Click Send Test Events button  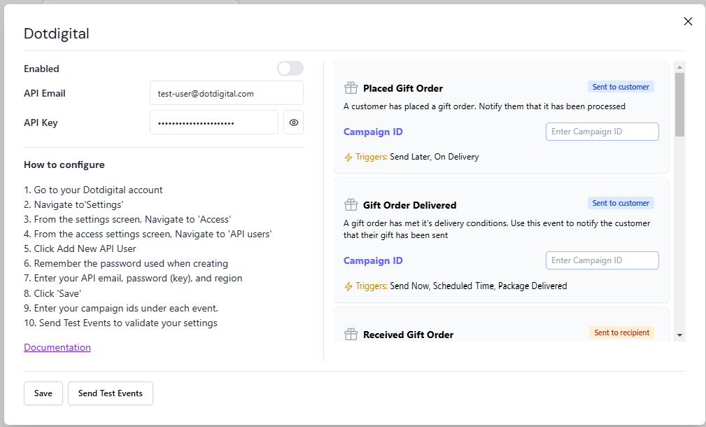pos(111,393)
